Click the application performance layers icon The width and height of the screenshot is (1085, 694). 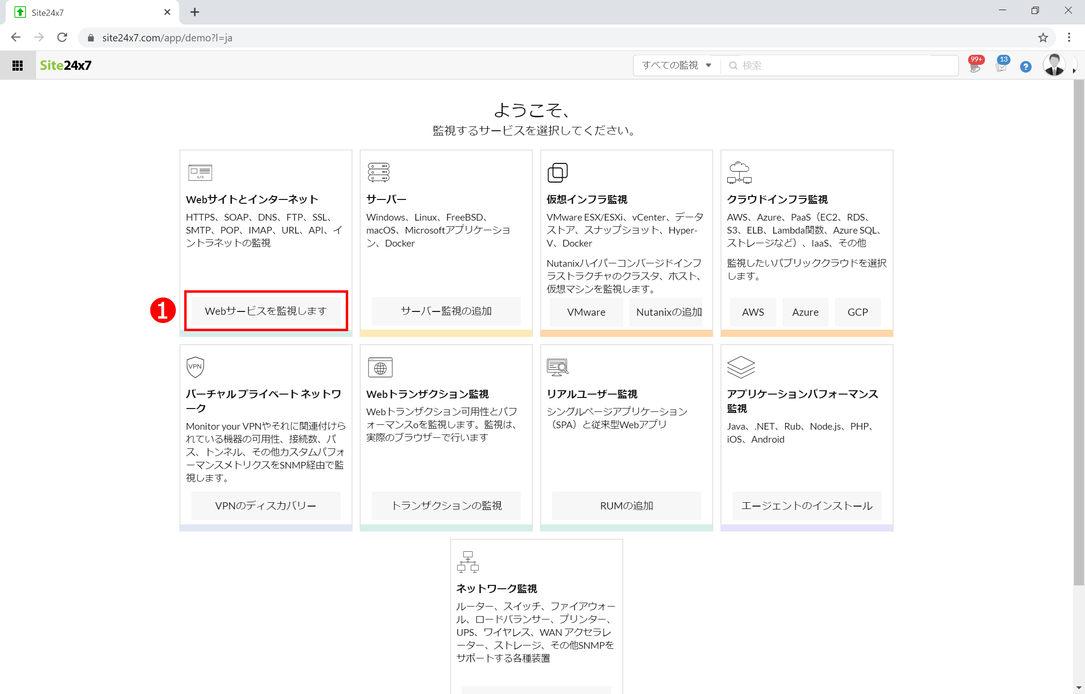click(741, 367)
